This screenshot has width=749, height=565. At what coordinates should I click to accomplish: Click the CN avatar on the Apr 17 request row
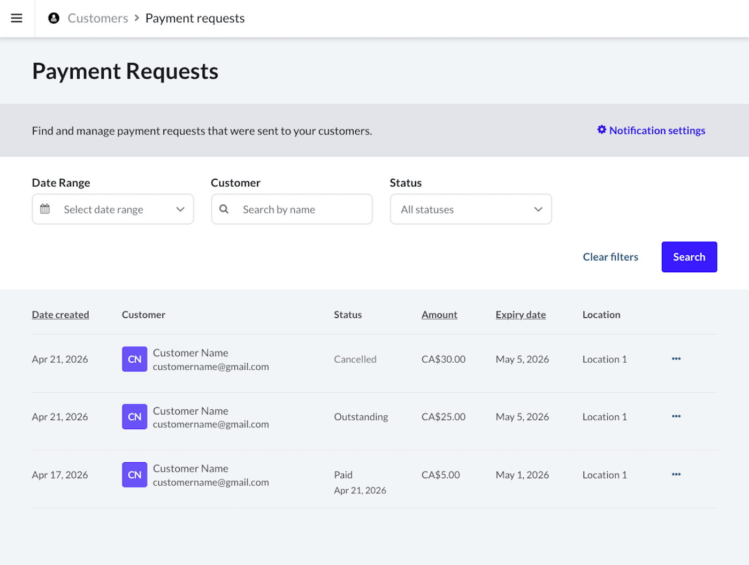(134, 475)
